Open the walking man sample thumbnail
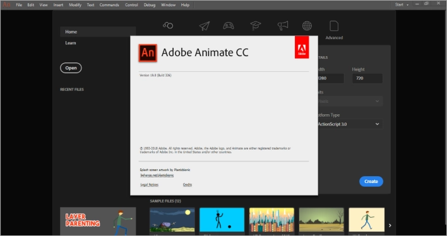 point(367,220)
